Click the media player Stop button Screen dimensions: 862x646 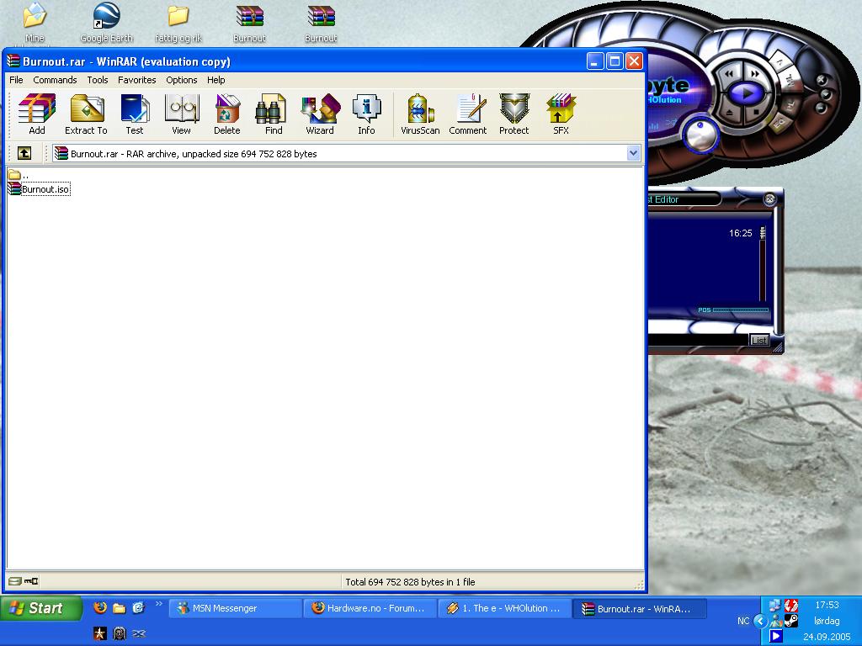pos(757,112)
